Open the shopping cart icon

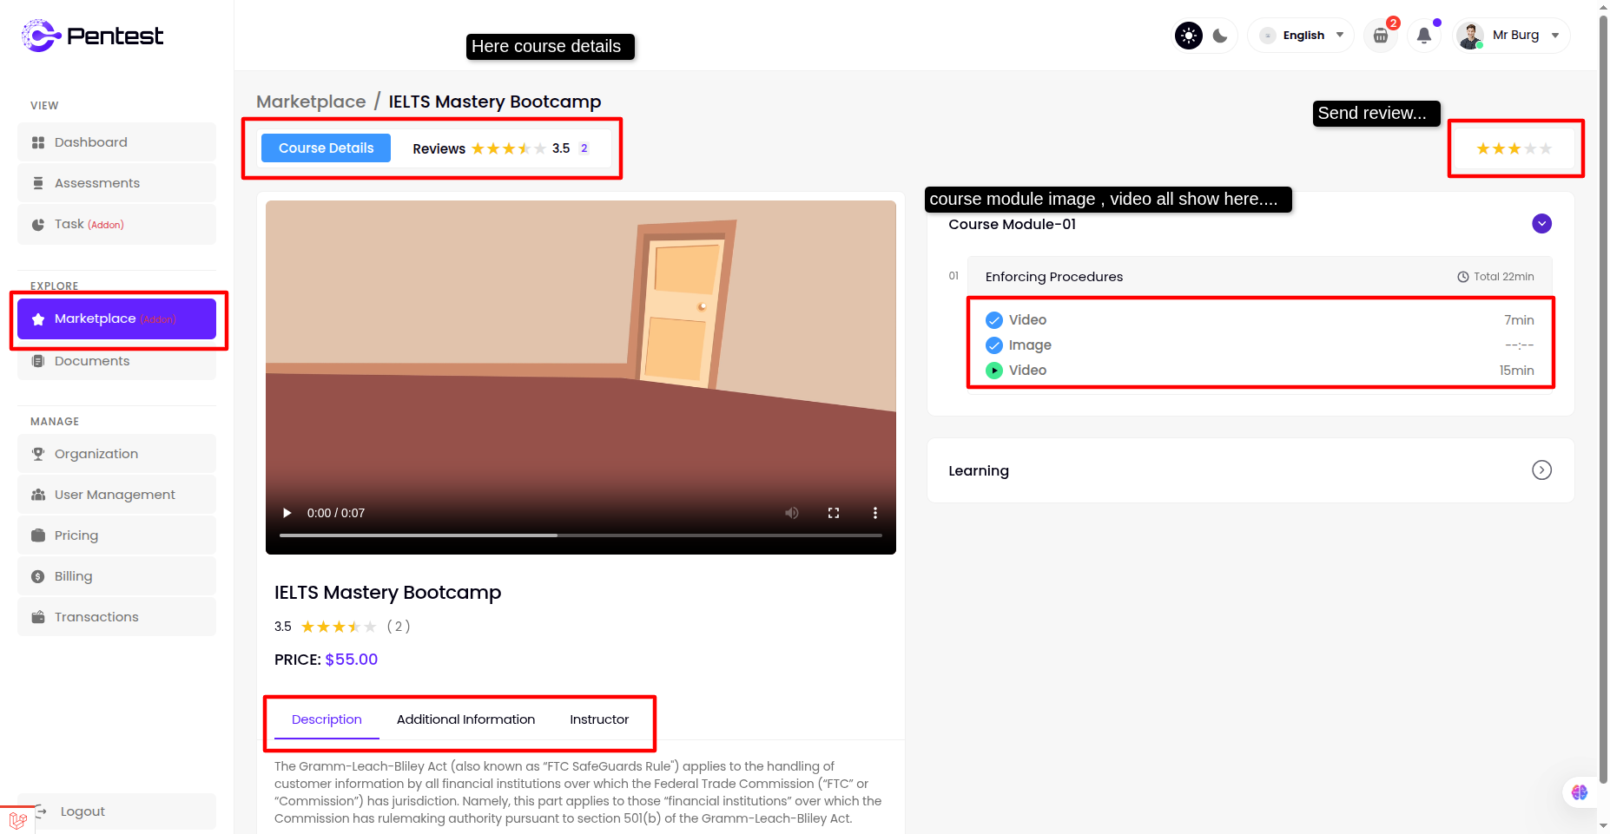(x=1380, y=36)
